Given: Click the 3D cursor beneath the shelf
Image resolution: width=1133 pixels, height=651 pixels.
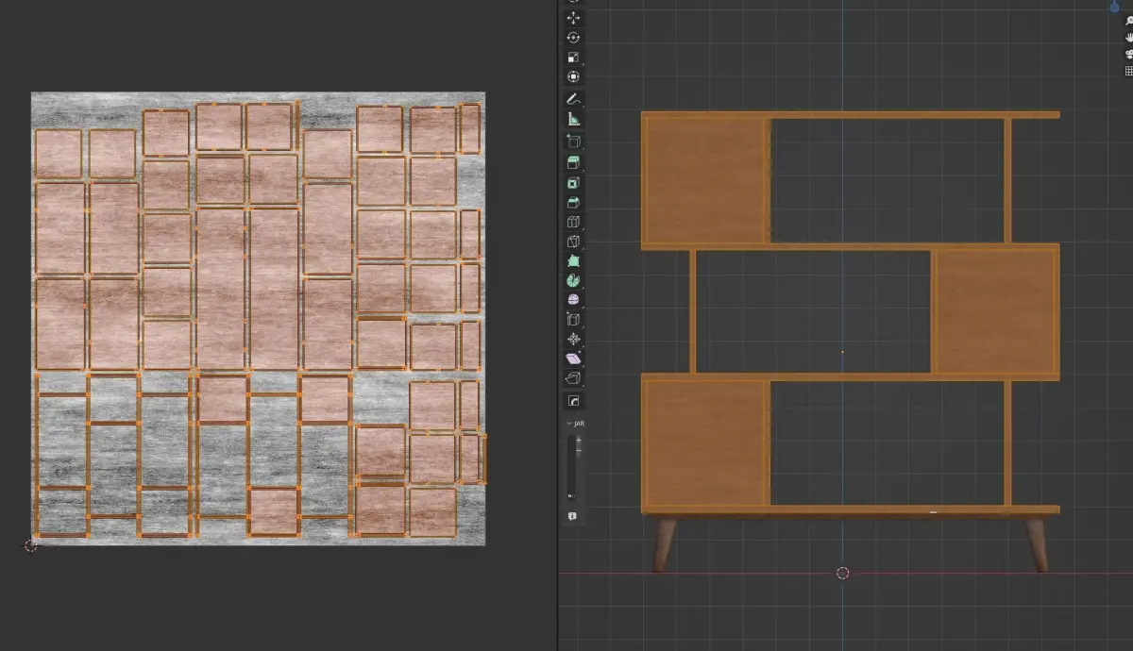Looking at the screenshot, I should click(x=843, y=573).
